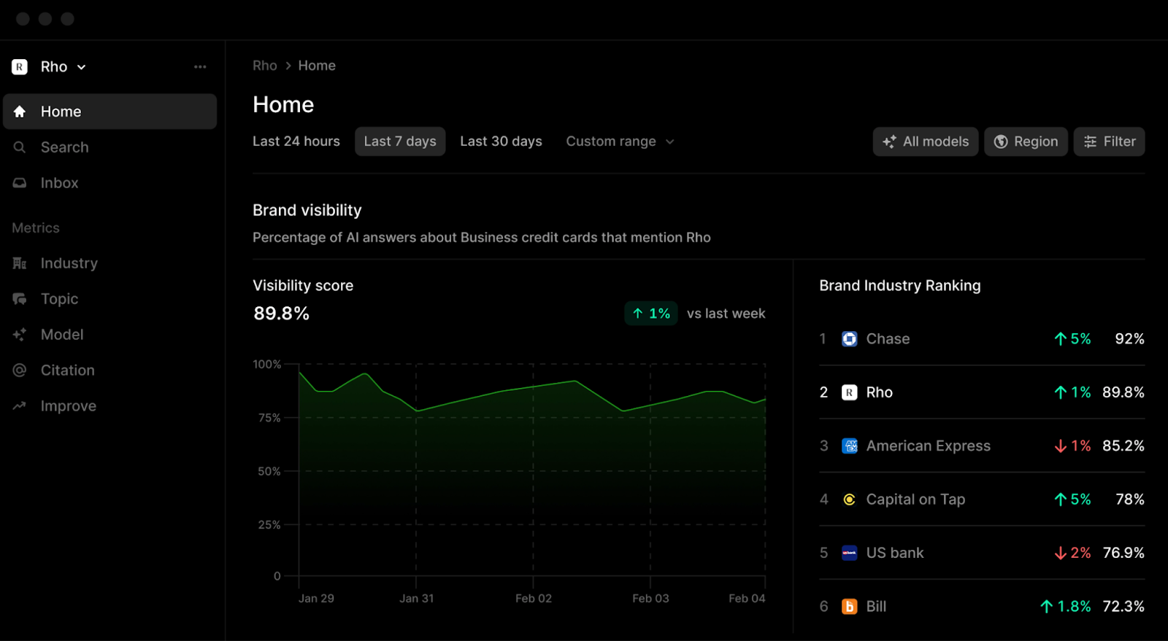
Task: Select the Last 24 hours tab
Action: pyautogui.click(x=296, y=141)
